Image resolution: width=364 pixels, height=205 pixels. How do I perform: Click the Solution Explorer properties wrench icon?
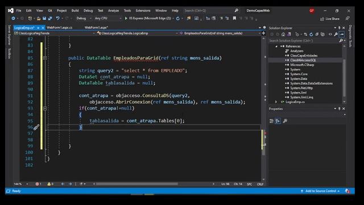336,34
